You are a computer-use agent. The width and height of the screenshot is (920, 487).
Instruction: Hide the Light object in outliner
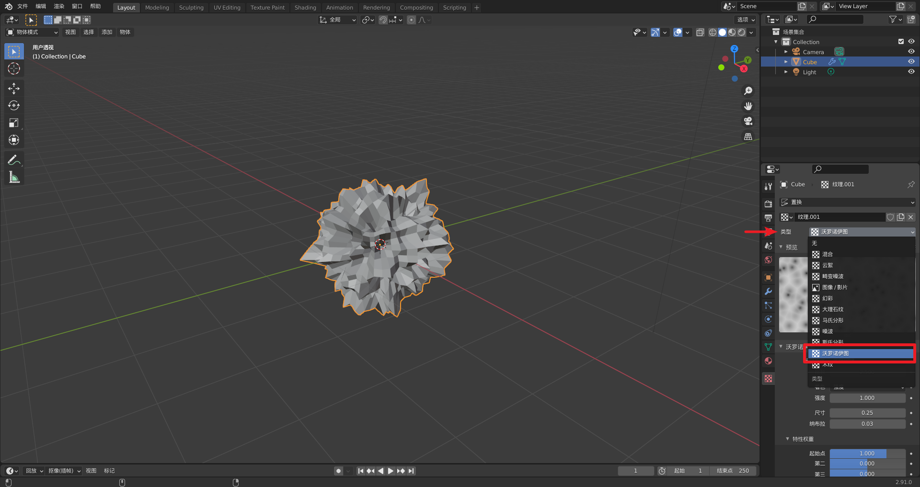coord(911,72)
